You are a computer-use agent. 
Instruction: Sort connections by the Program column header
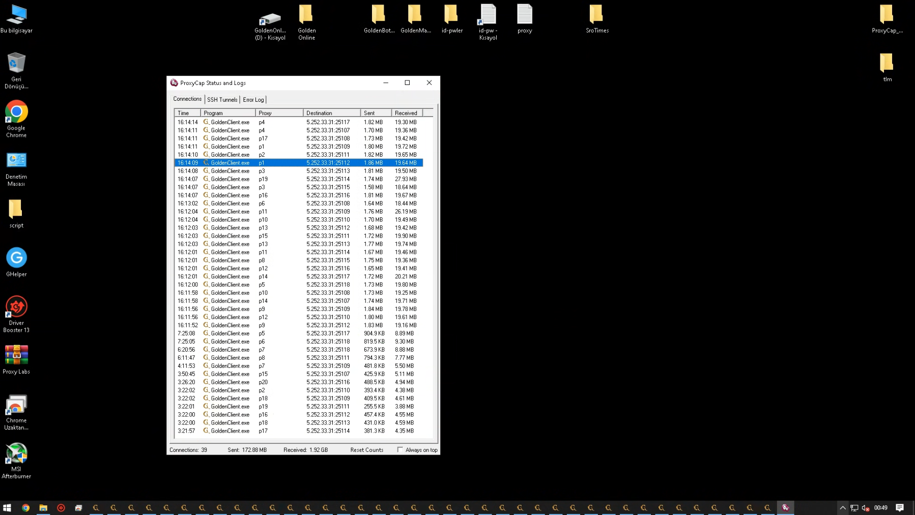[x=228, y=113]
